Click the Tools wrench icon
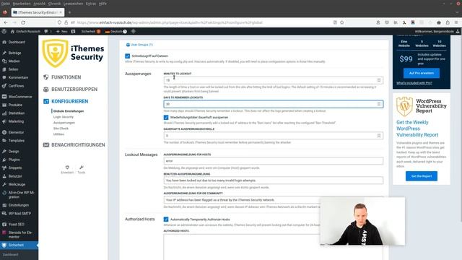Image resolution: width=462 pixels, height=260 pixels. 82,168
